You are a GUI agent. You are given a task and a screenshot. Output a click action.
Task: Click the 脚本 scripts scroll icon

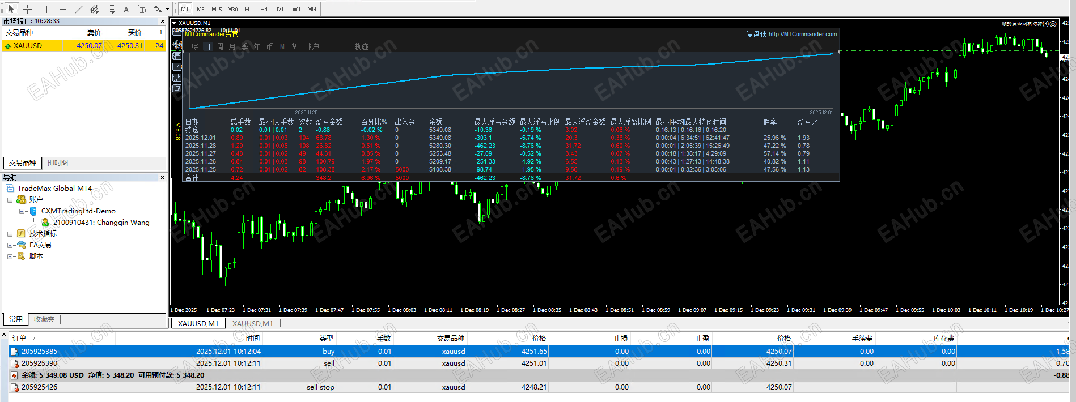(x=21, y=256)
